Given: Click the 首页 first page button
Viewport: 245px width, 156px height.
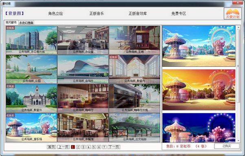Looking at the screenshot, I should (51, 147).
